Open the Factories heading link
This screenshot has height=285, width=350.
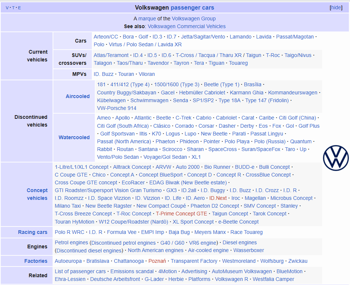click(x=36, y=261)
